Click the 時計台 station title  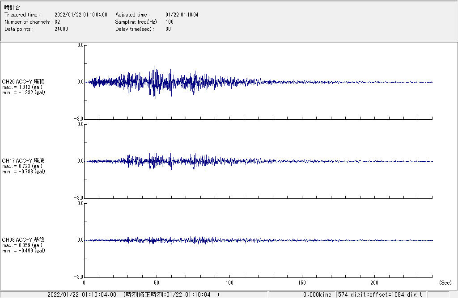[12, 8]
